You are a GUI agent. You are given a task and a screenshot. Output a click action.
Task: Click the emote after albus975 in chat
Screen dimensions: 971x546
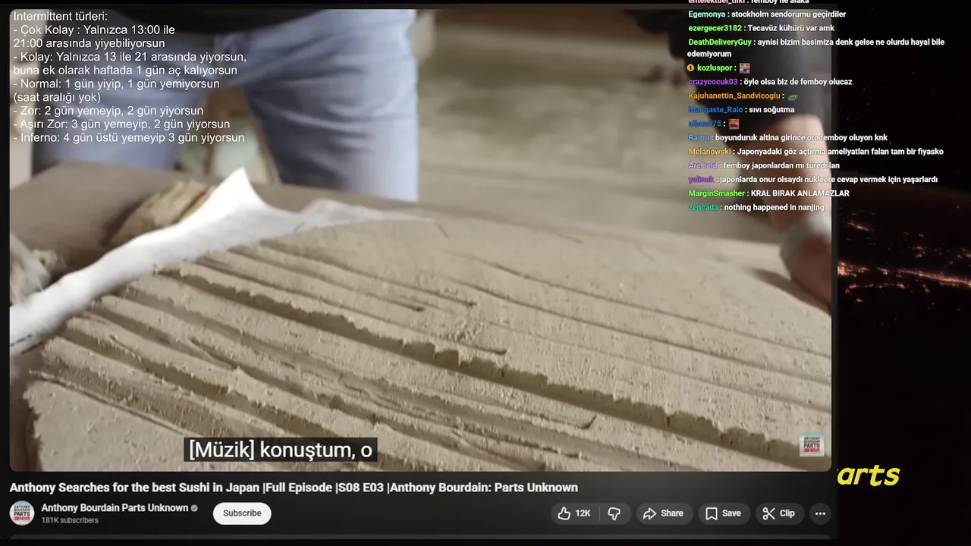tap(734, 124)
